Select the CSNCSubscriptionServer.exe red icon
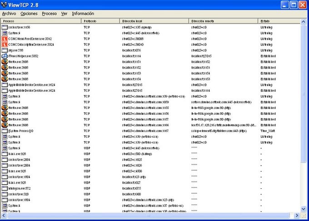Image resolution: width=309 pixels, height=221 pixels. pos(5,44)
